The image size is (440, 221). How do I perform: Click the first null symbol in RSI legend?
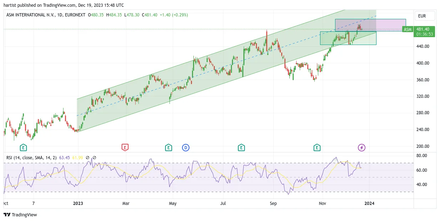tap(88, 157)
